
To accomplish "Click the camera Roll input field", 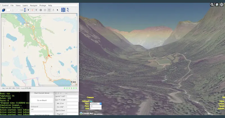I will pyautogui.click(x=96, y=108).
